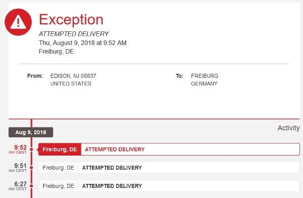Image resolution: width=303 pixels, height=198 pixels.
Task: Click the 6:27 AM timeline dot
Action: pyautogui.click(x=31, y=186)
